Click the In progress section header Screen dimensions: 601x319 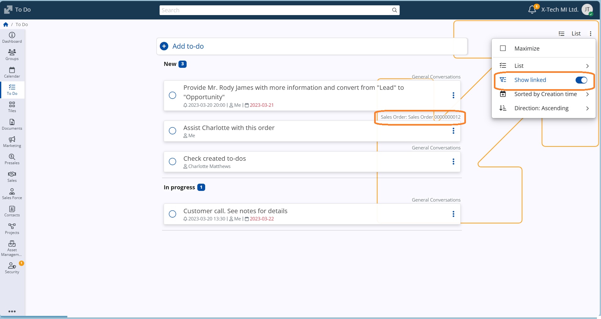(x=184, y=187)
